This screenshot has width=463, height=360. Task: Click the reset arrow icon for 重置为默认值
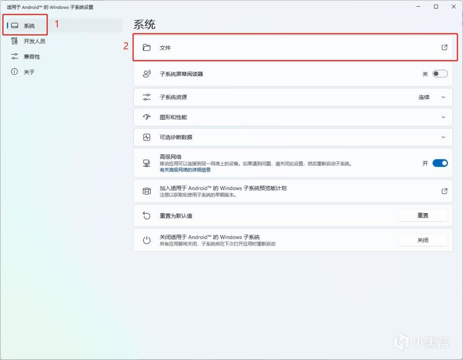(147, 216)
